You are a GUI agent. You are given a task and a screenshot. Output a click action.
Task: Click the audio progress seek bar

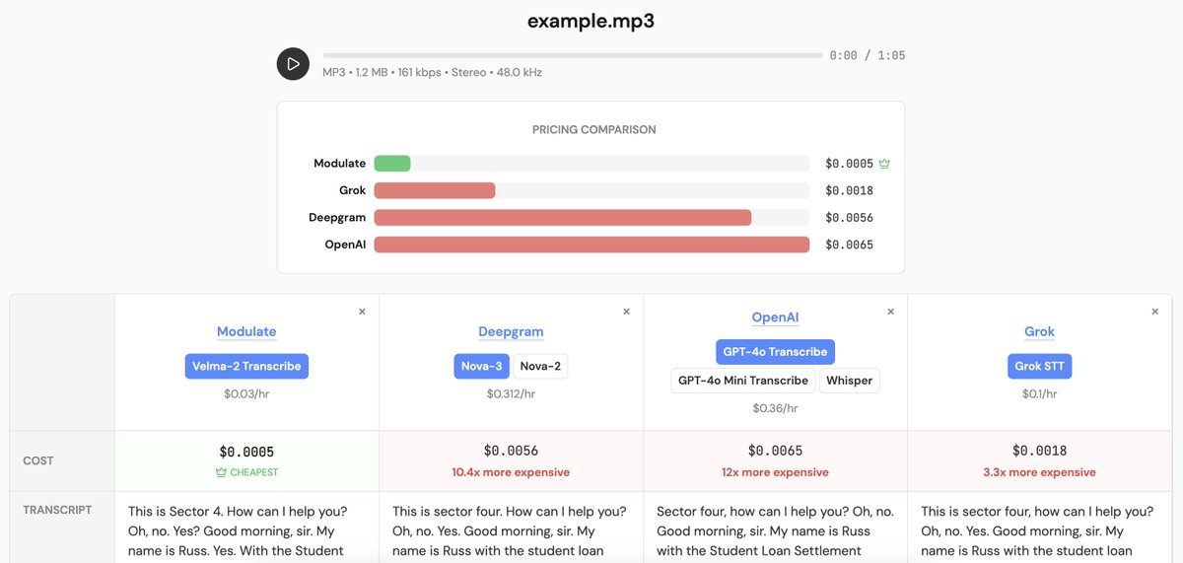coord(572,55)
